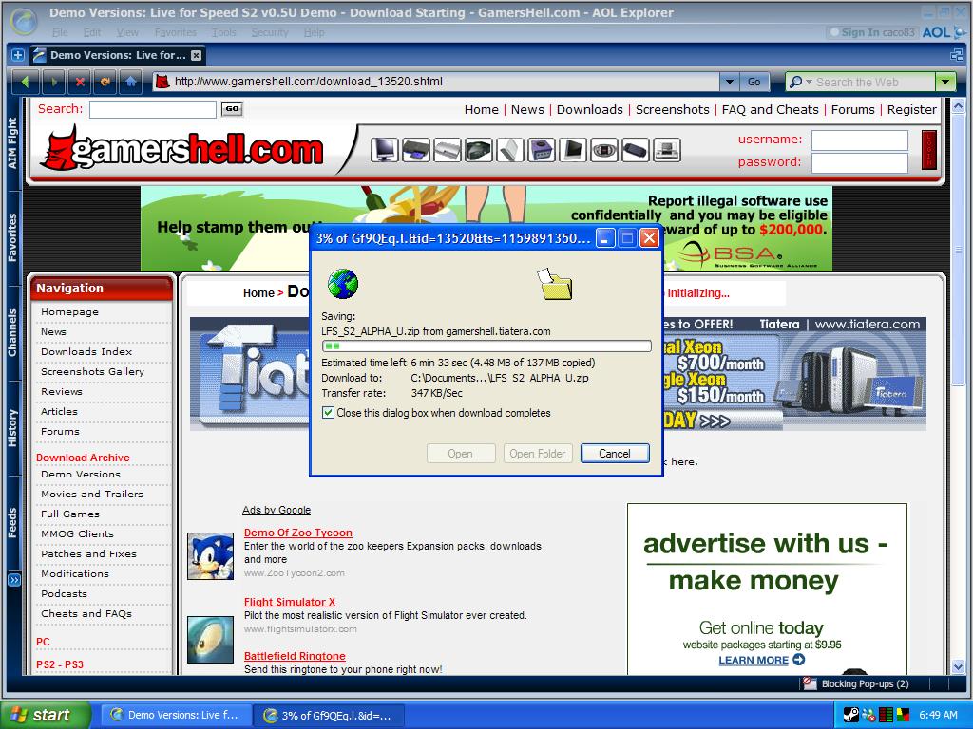Click the site Search text field
Image resolution: width=973 pixels, height=729 pixels.
point(153,109)
